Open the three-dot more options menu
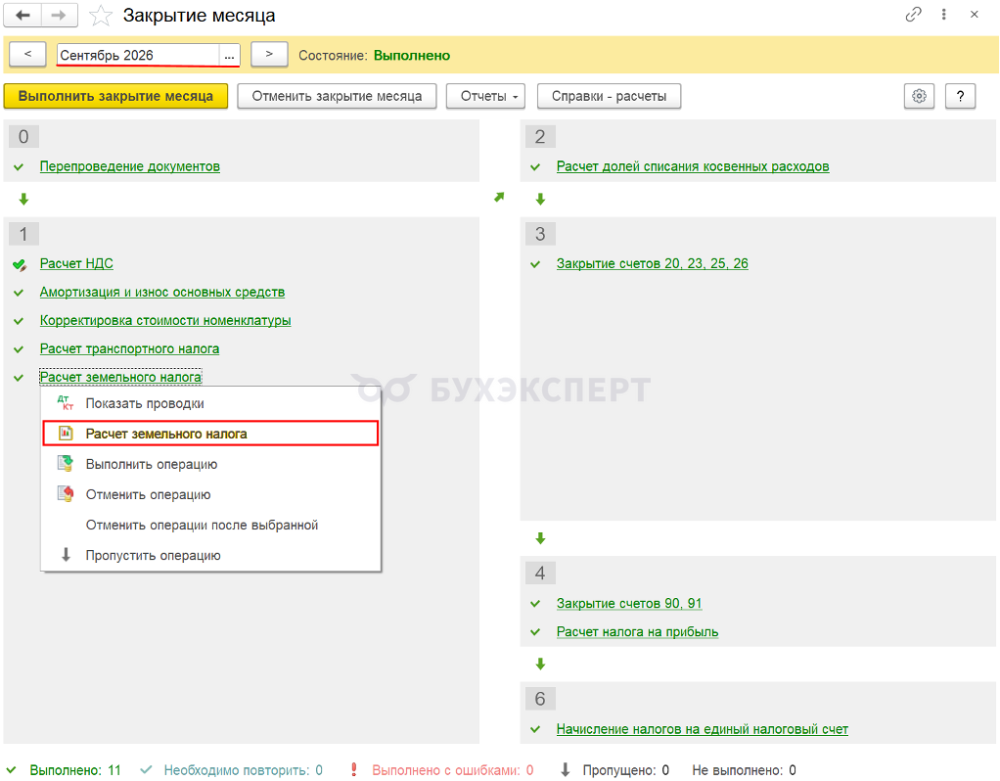Screen dimensions: 1000x781 (943, 15)
